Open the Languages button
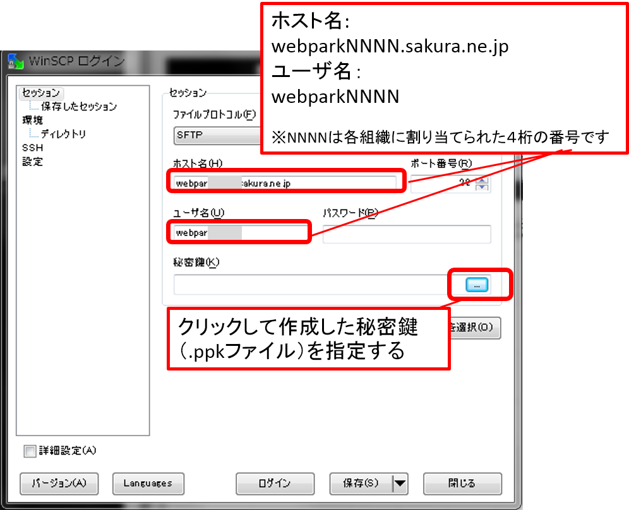This screenshot has width=629, height=510. pos(148,483)
